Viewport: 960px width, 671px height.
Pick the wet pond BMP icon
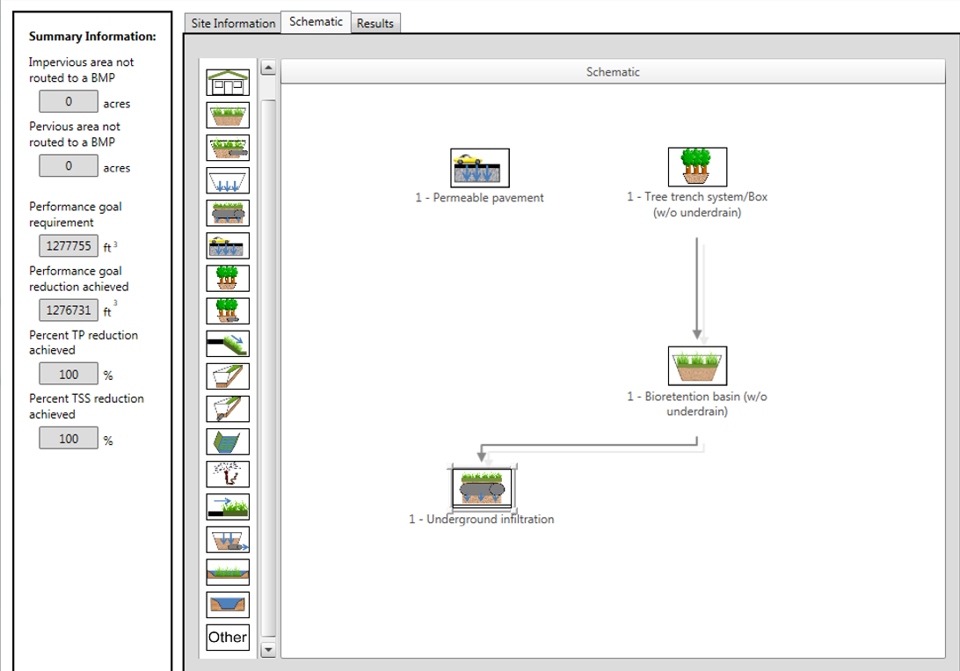tap(227, 603)
